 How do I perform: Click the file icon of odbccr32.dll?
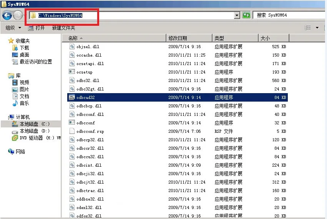tap(72, 148)
